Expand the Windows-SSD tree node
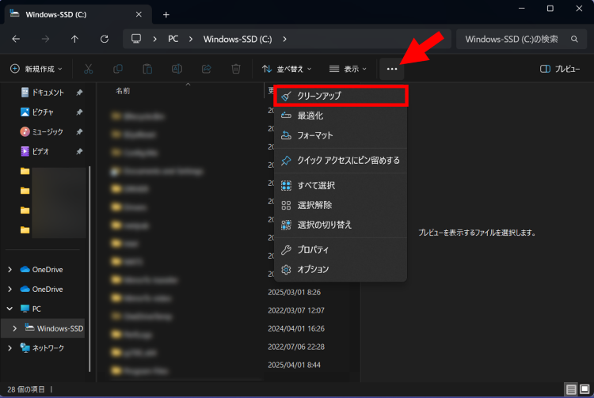Screen dimensions: 594x398 tap(15, 328)
